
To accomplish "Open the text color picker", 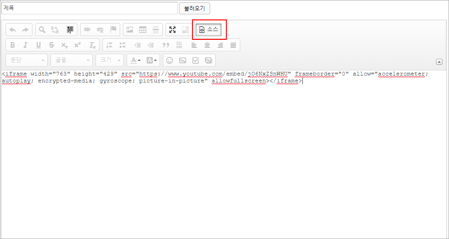I will (135, 60).
